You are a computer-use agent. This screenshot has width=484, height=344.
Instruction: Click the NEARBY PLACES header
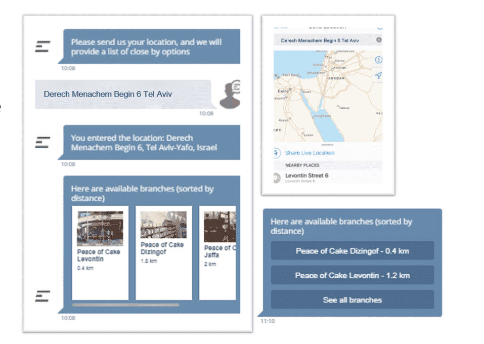point(302,165)
